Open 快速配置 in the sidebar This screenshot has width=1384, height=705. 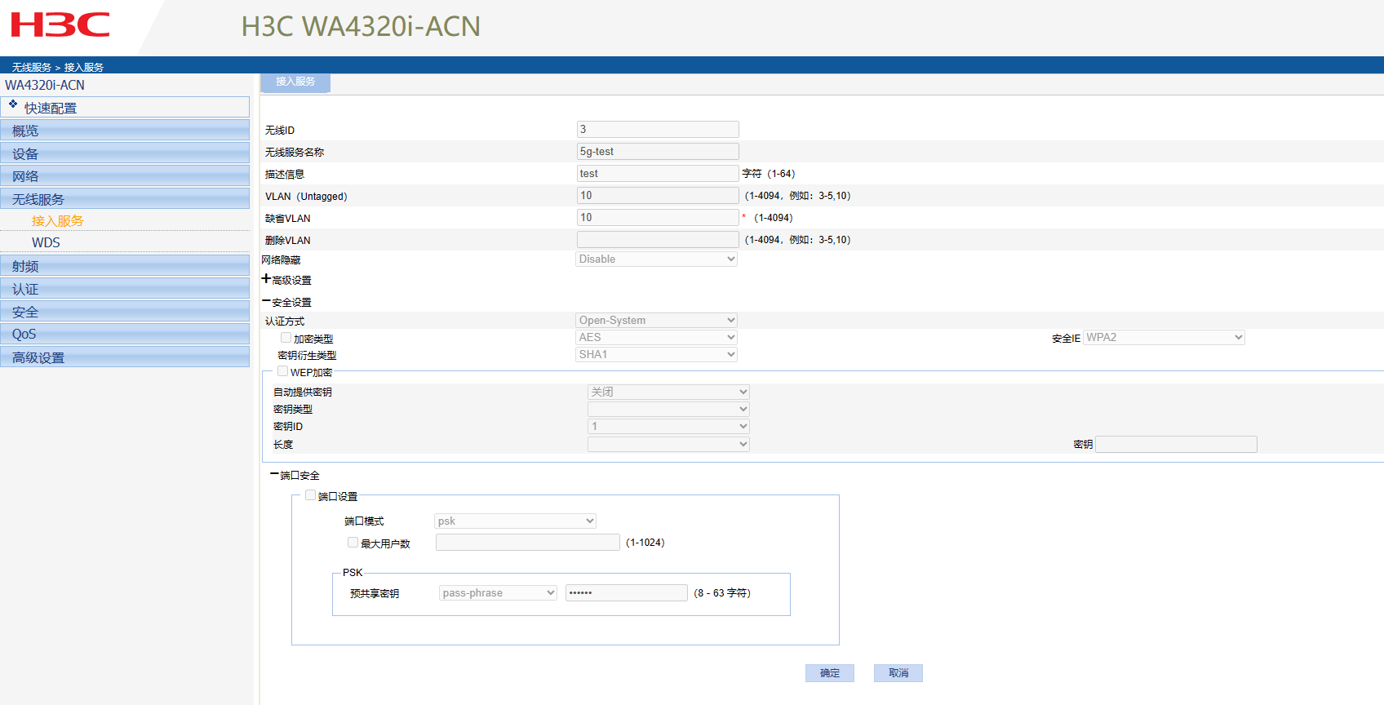125,108
